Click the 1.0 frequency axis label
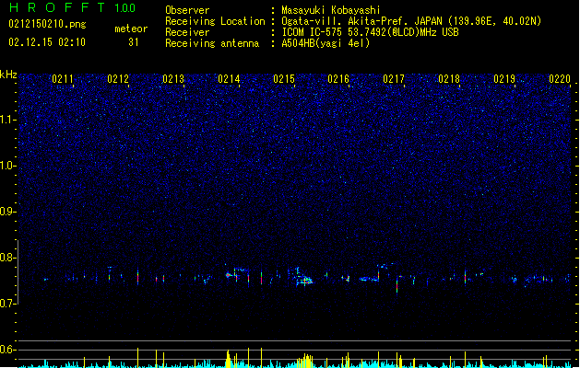580x368 pixels. (7, 166)
